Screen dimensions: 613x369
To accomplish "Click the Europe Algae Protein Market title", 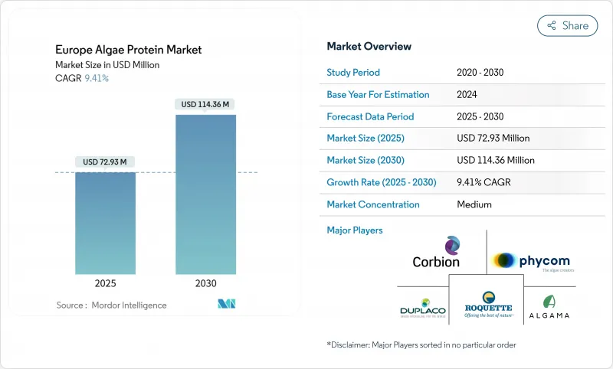I will tap(126, 49).
